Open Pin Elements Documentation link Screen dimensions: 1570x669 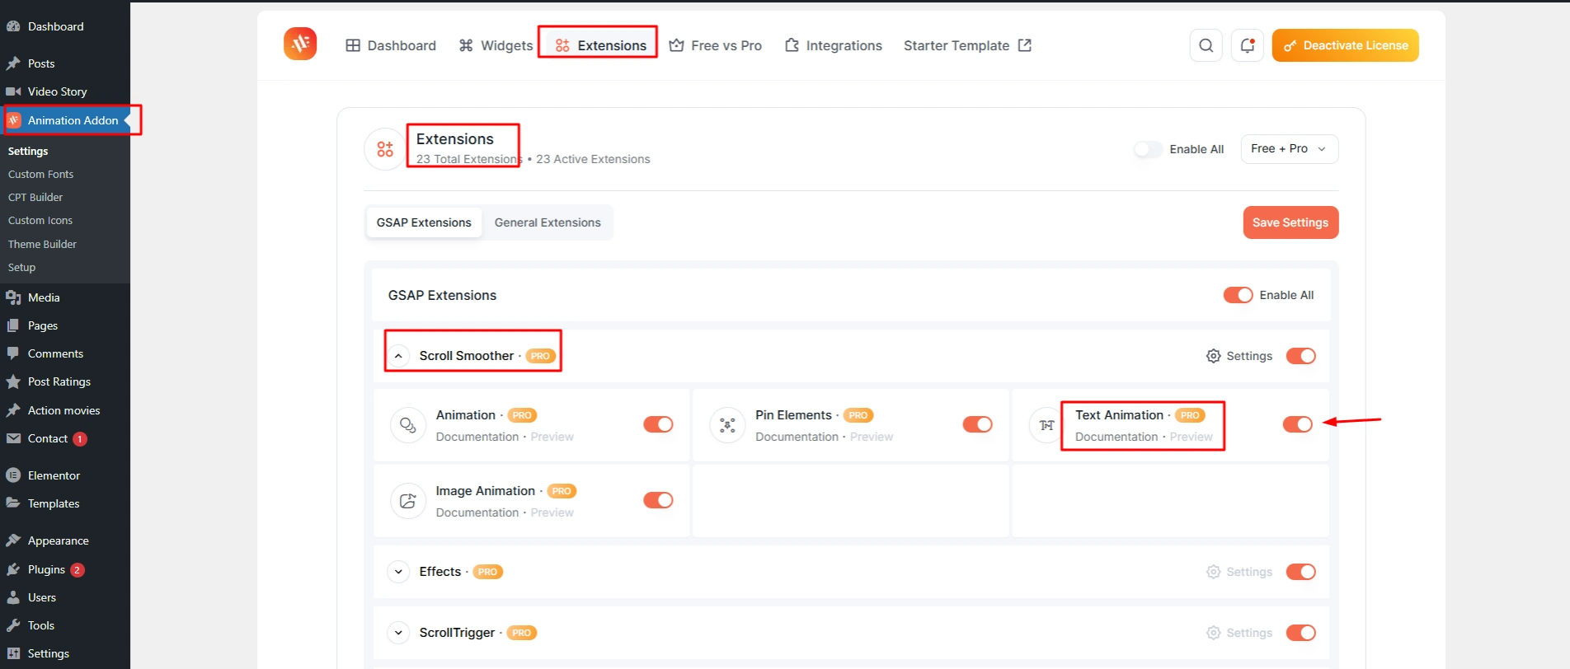797,437
